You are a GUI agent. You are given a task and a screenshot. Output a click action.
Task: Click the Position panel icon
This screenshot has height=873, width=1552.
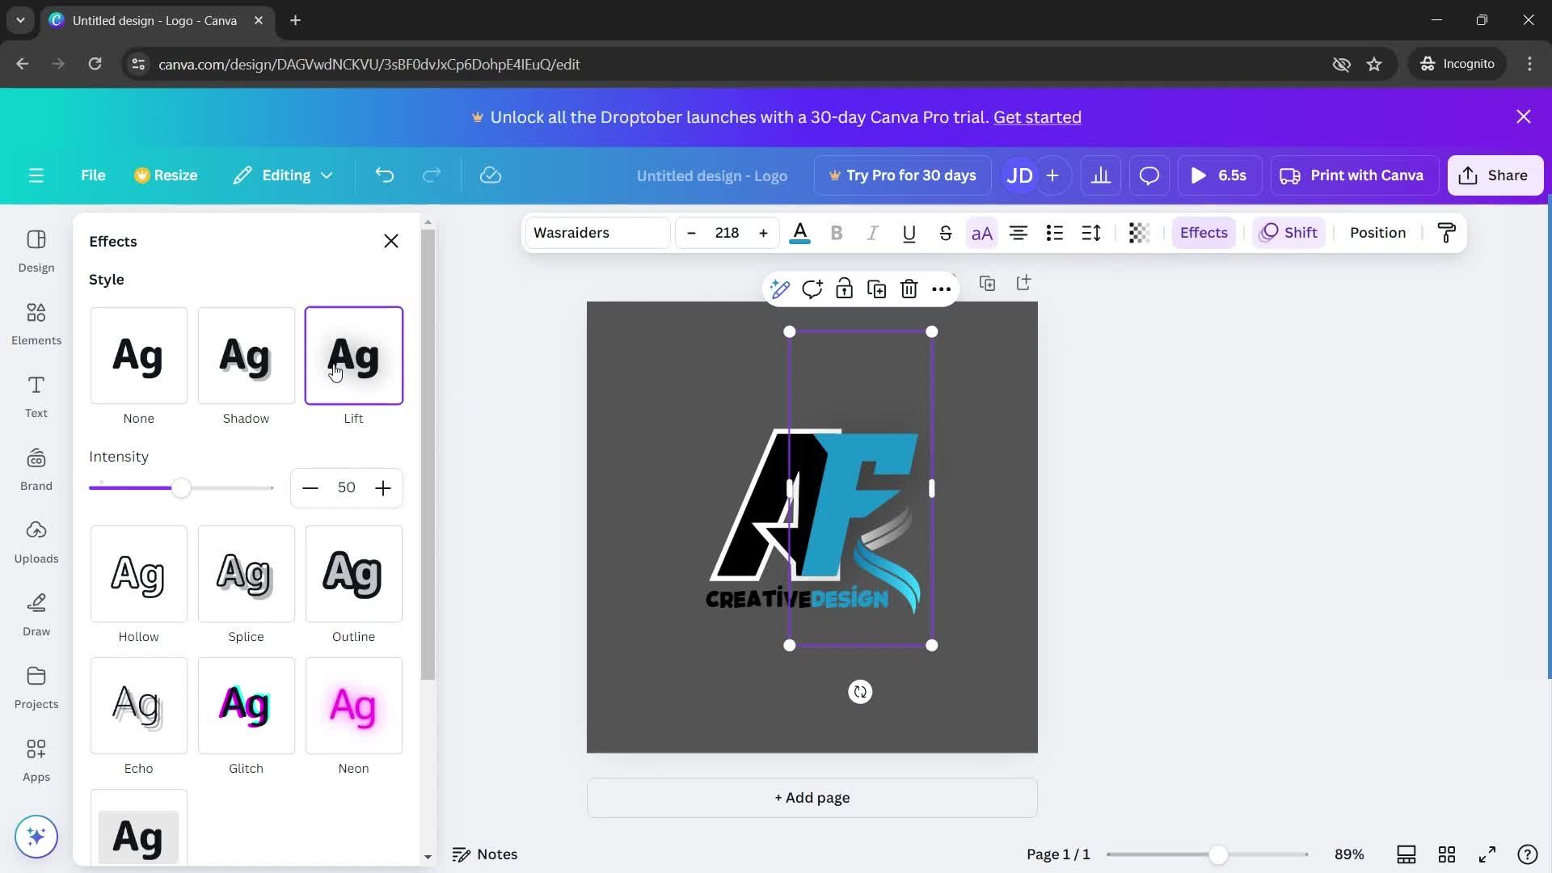1379,232
